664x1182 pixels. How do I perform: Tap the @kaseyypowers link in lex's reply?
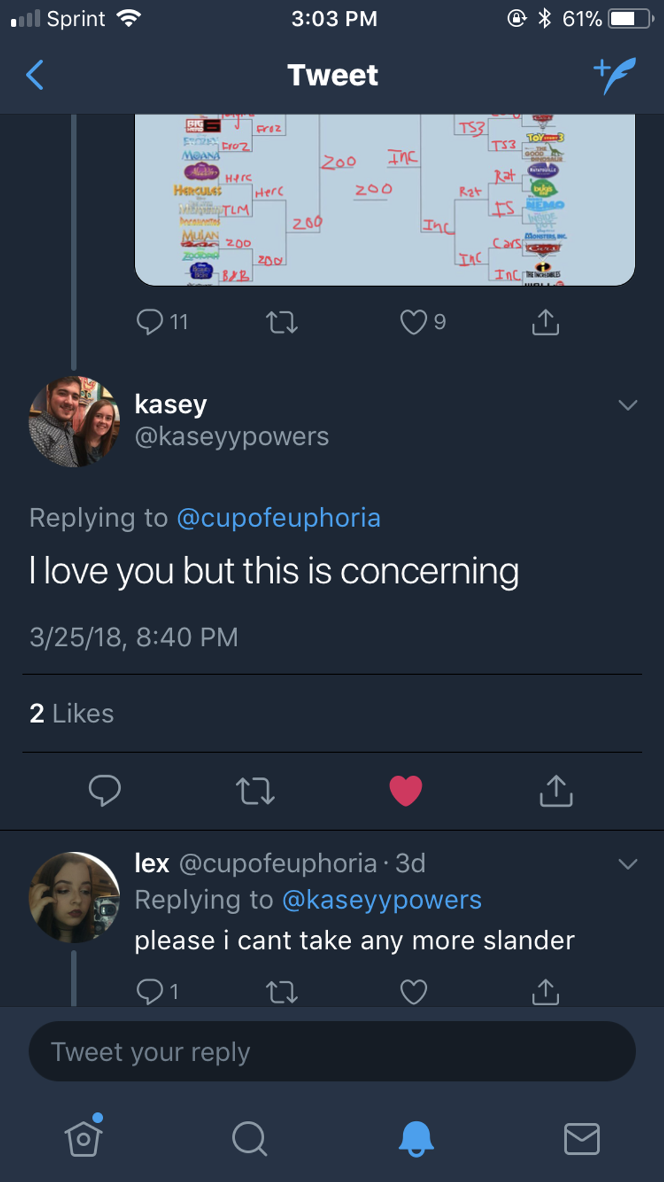pos(381,900)
